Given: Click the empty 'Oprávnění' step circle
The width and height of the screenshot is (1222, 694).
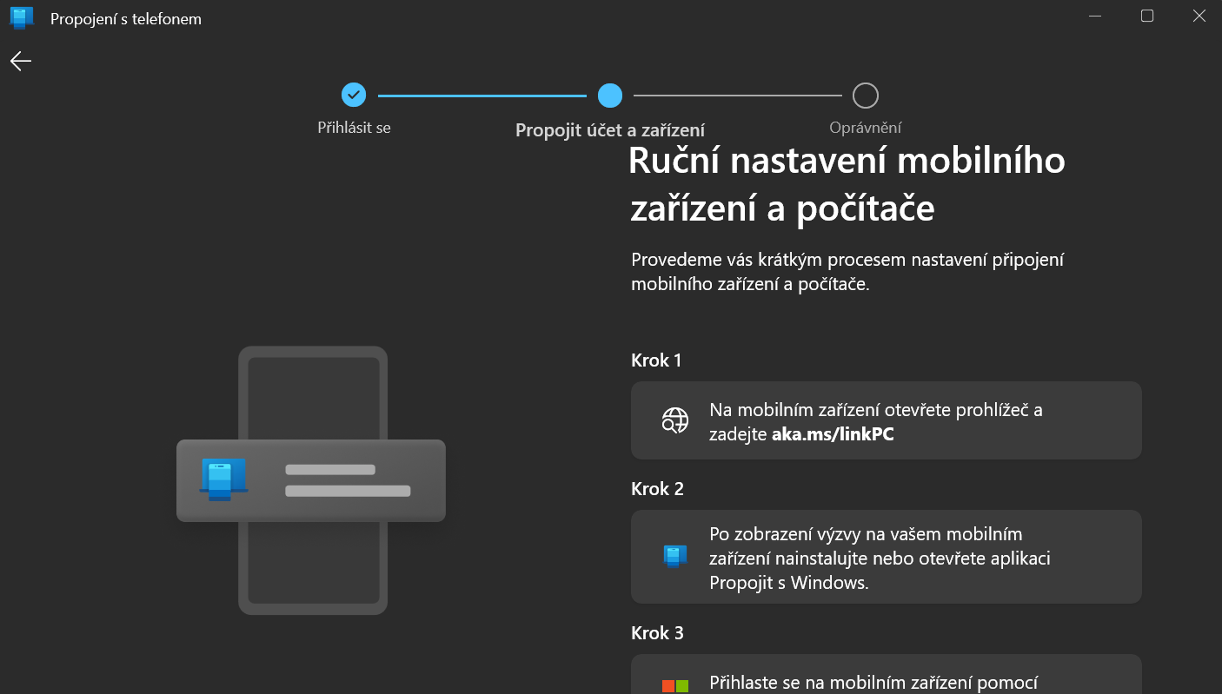Looking at the screenshot, I should [866, 95].
